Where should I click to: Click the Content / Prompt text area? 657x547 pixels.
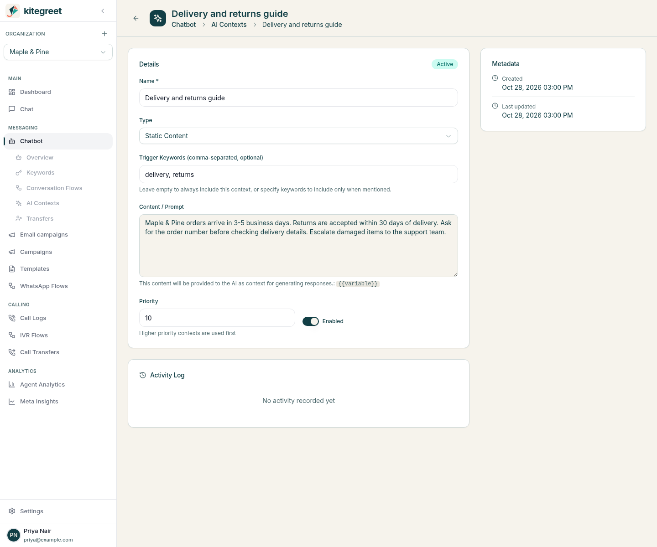(298, 246)
